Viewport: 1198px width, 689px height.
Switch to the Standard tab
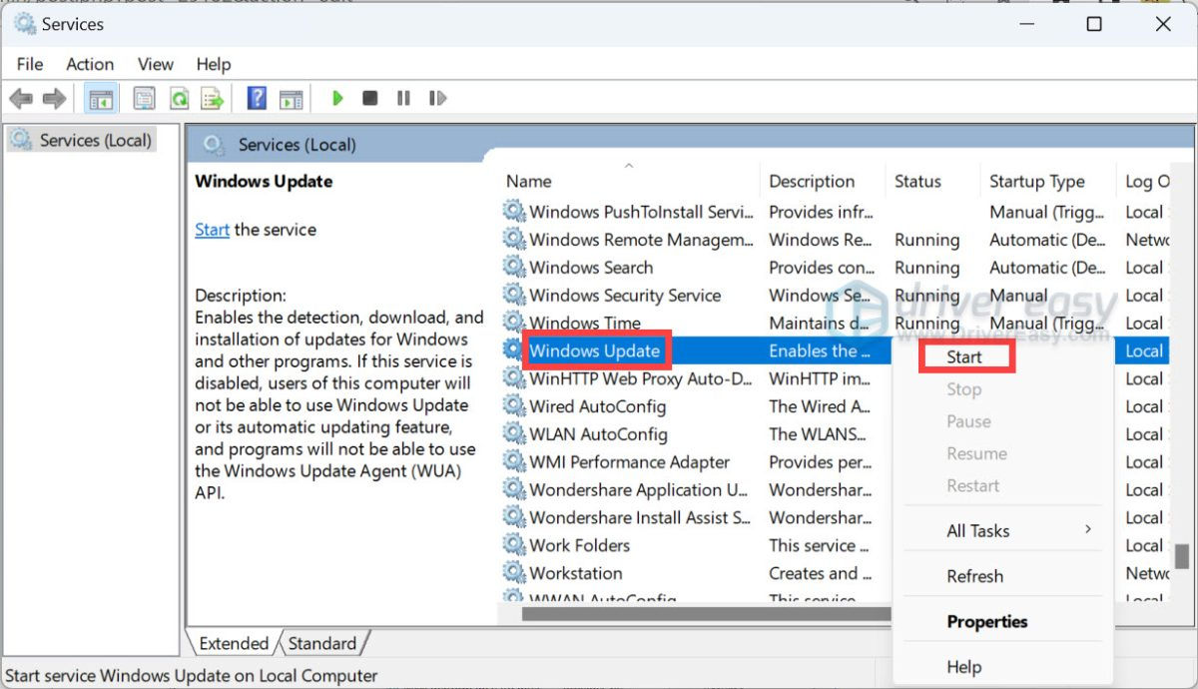[321, 643]
